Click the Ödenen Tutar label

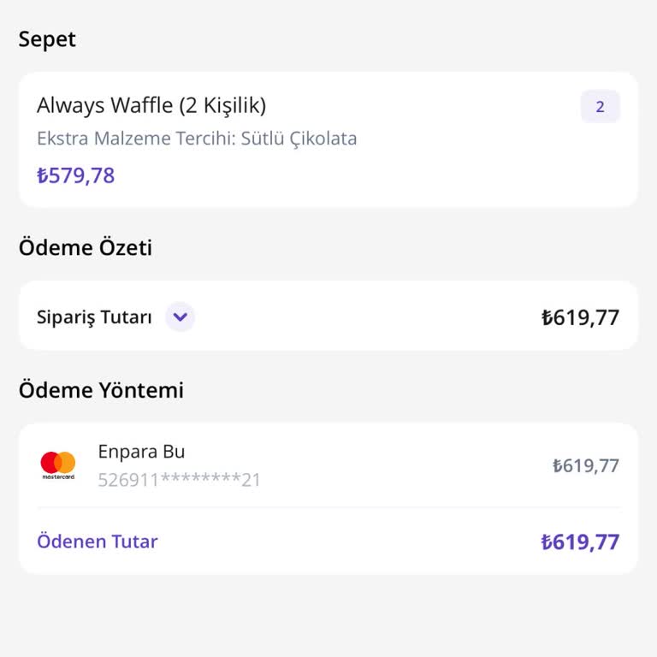click(x=98, y=542)
